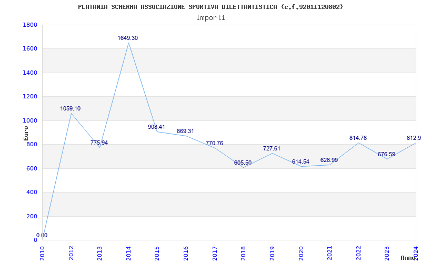This screenshot has width=421, height=263.
Task: Click the 2013 year tick label
Action: click(x=99, y=254)
